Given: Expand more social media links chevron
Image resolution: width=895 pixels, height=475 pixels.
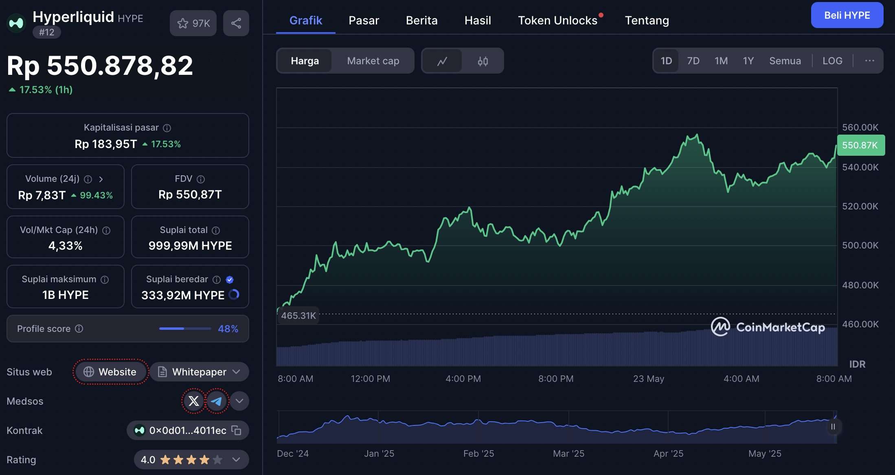Looking at the screenshot, I should tap(239, 401).
